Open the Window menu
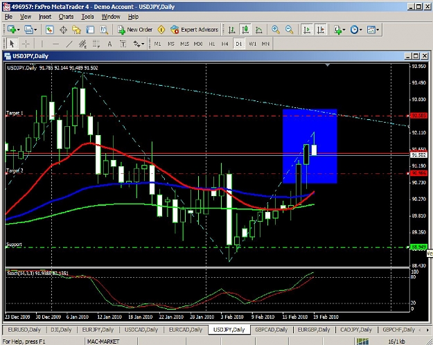This screenshot has width=433, height=345. point(111,17)
